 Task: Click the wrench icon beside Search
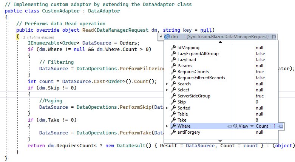[x=173, y=84]
